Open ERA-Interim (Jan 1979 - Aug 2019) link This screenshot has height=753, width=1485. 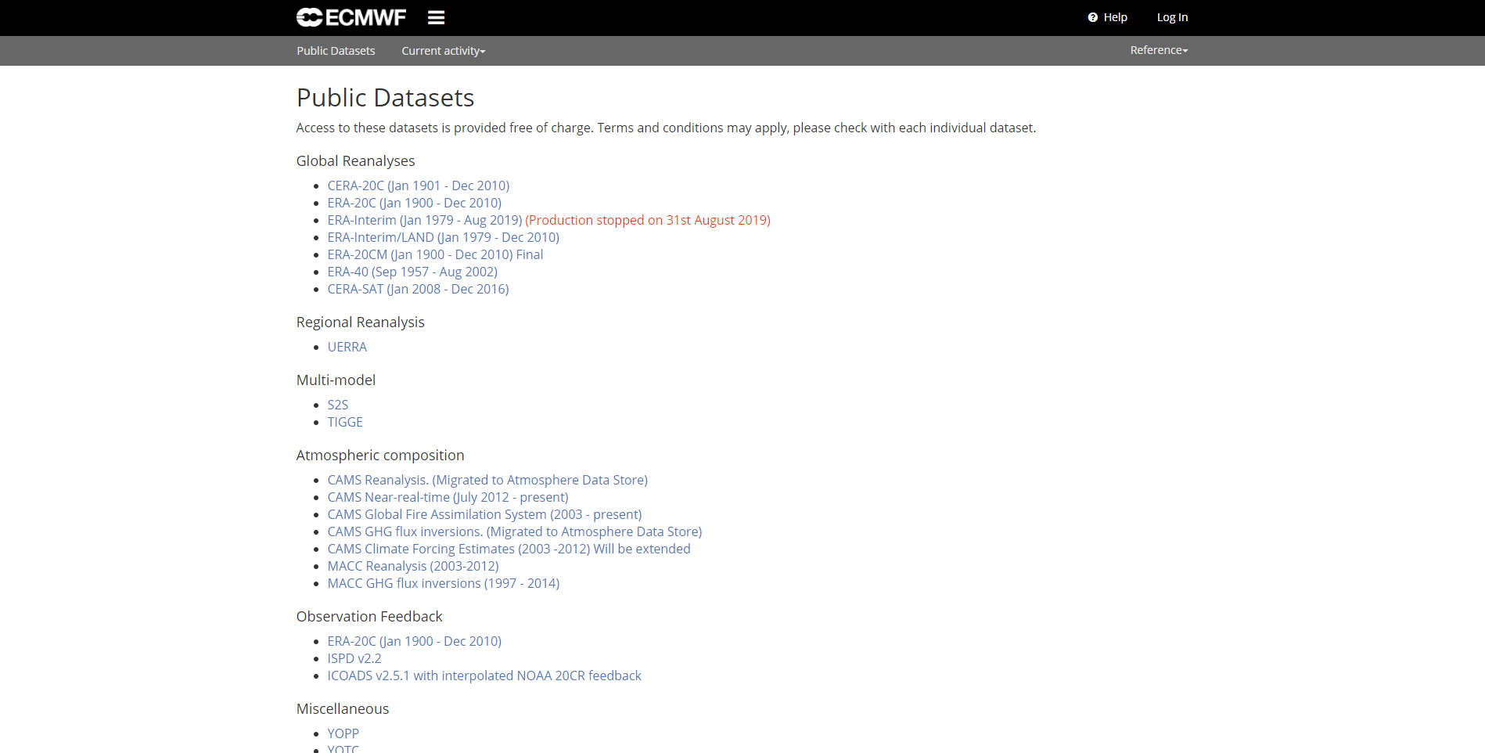click(425, 220)
